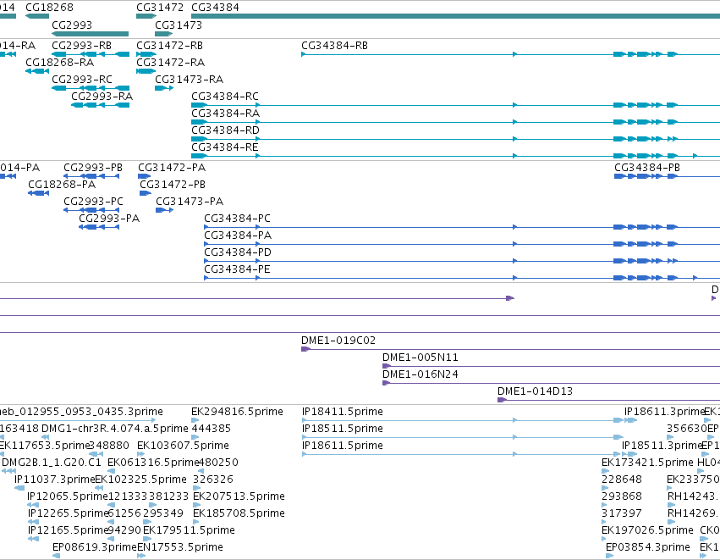Open protein CG31472-PB
720x560 pixels.
[x=173, y=185]
